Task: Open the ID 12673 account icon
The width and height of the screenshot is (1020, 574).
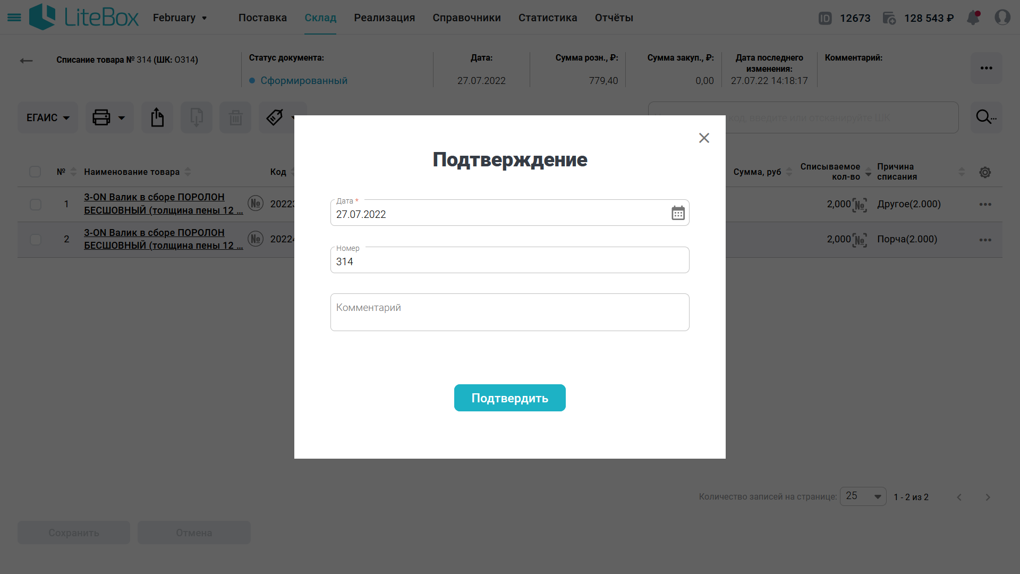Action: (x=825, y=18)
